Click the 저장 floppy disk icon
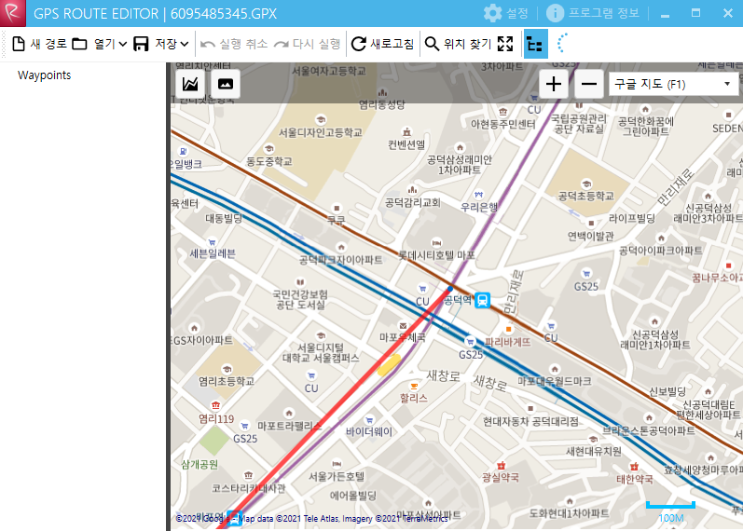Viewport: 743px width, 531px height. point(141,44)
